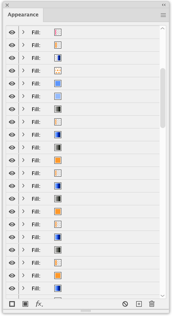Open the pink striped fill swatch

pos(58,32)
